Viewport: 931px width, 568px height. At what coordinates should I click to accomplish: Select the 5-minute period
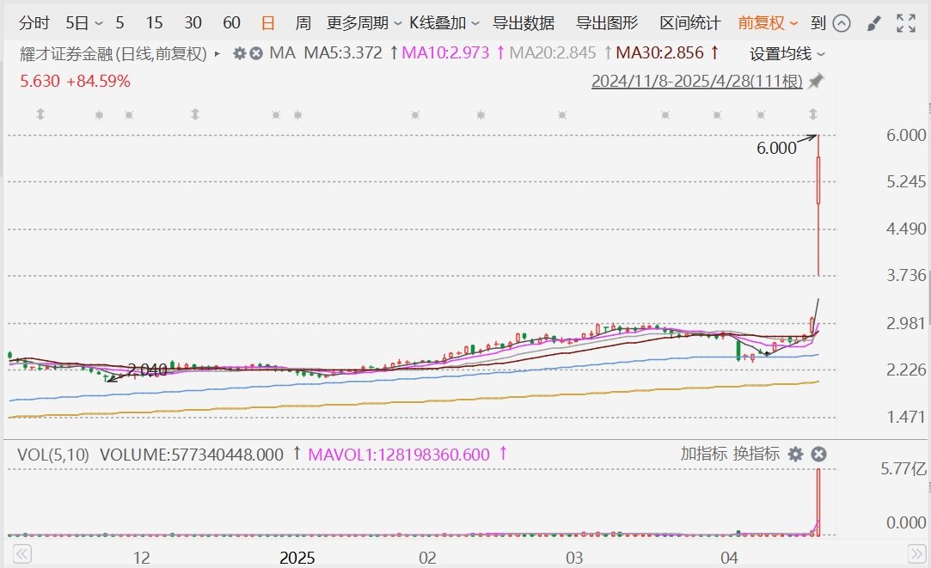(x=120, y=23)
